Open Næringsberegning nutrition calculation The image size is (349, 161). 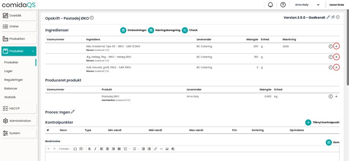(x=151, y=30)
